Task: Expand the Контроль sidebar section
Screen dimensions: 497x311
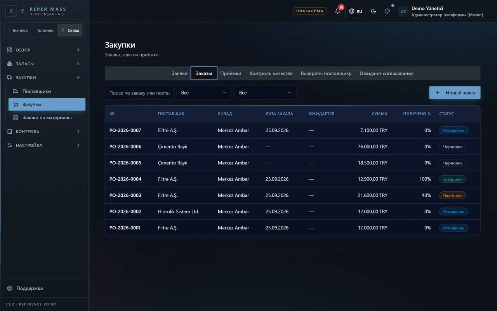Action: (44, 131)
